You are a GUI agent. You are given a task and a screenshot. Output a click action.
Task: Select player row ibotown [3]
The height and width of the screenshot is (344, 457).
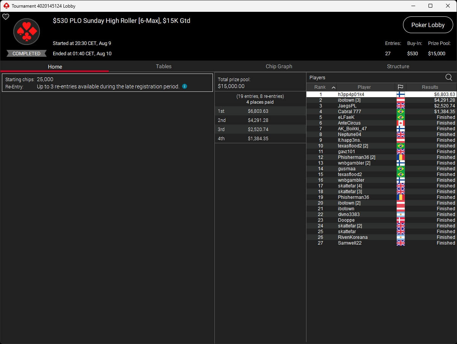381,100
